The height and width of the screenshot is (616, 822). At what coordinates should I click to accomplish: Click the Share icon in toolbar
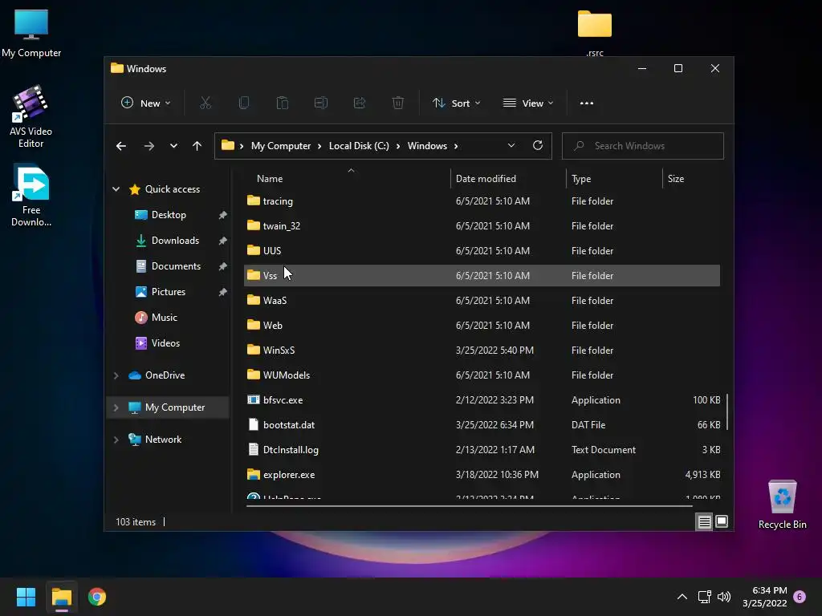click(x=360, y=103)
